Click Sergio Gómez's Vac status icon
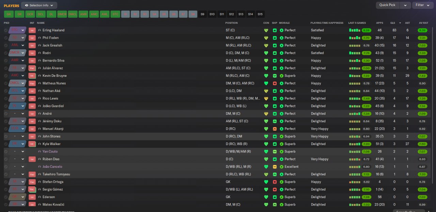This screenshot has height=212, width=436. 32,190
